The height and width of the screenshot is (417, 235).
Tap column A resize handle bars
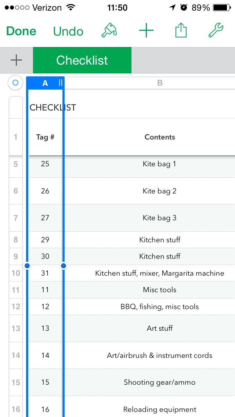point(61,83)
